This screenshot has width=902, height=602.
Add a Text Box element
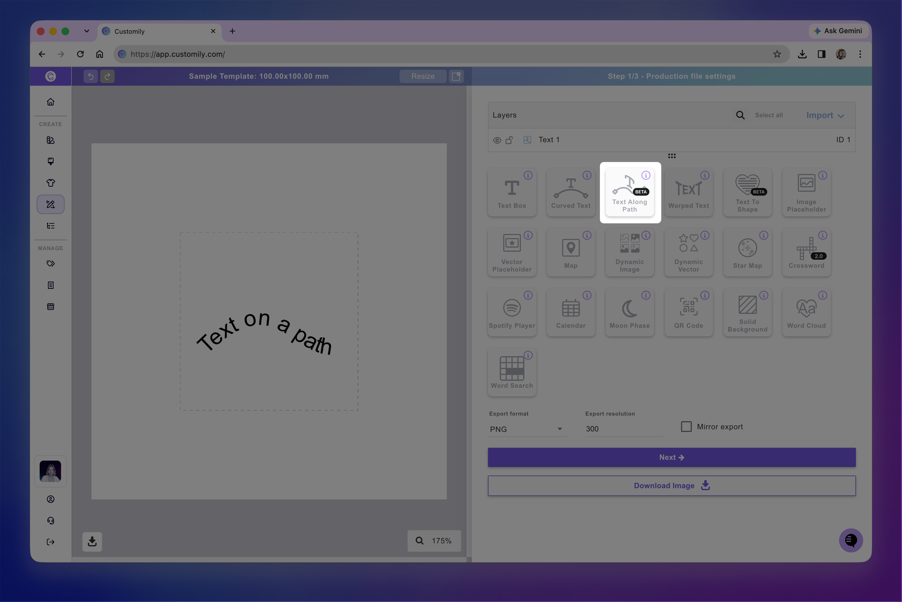512,192
